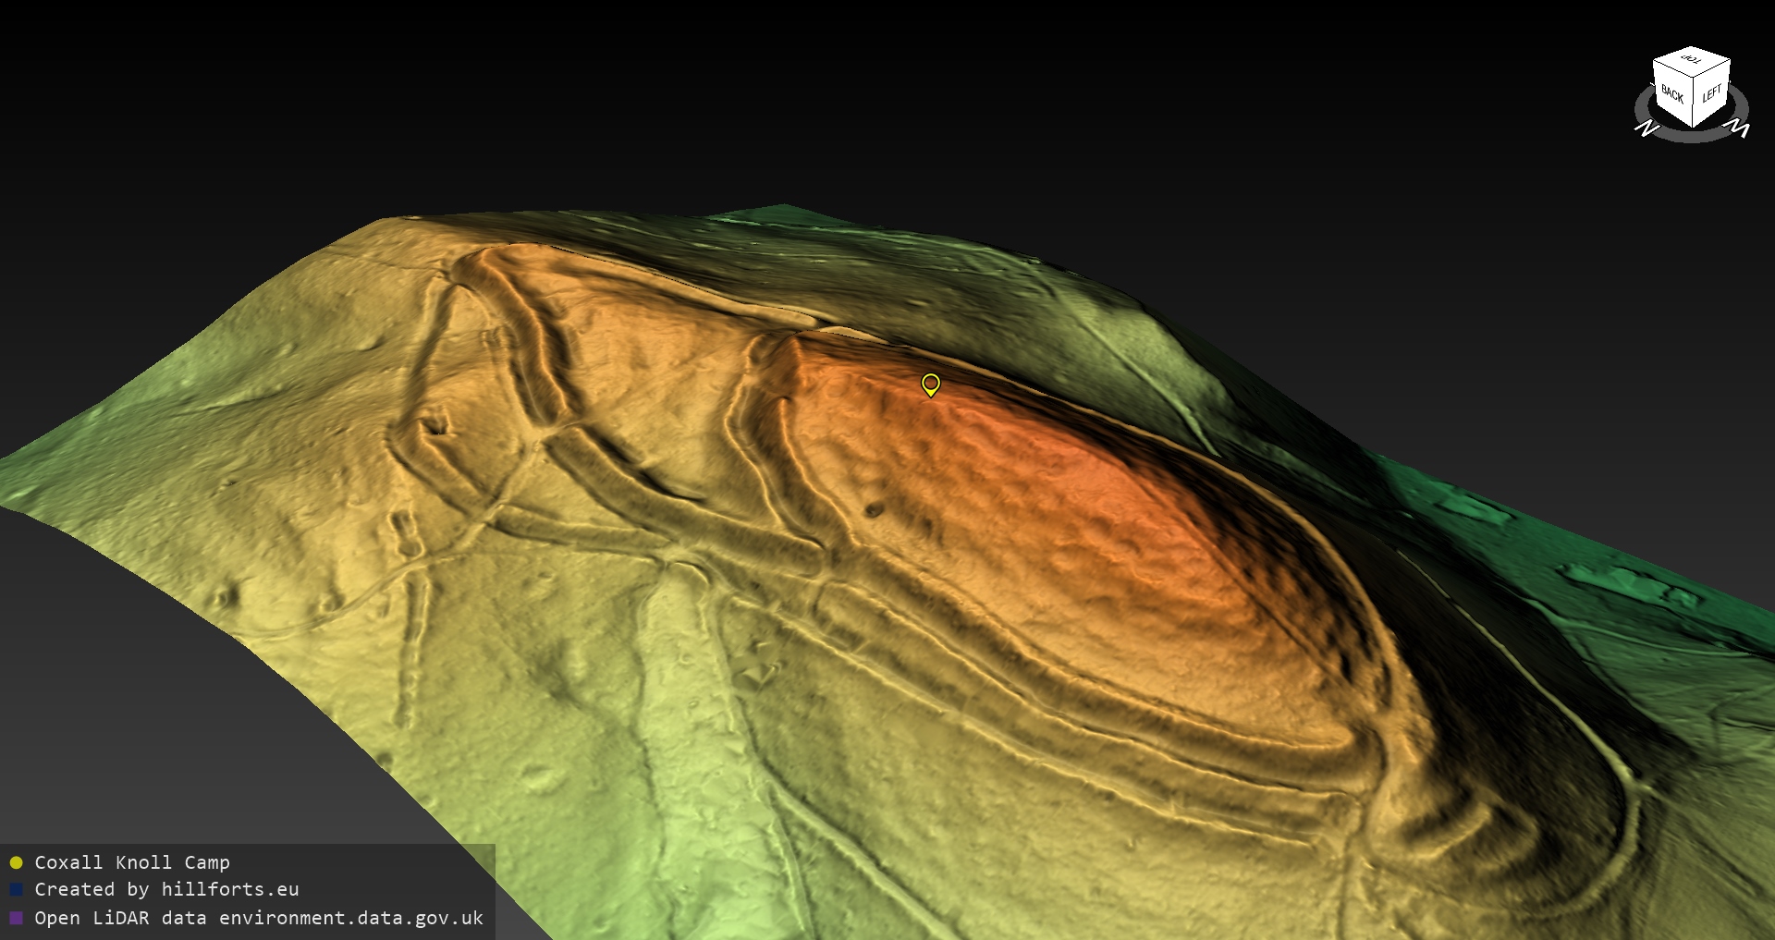Click the TOP face of the view cube
This screenshot has height=940, width=1775.
pyautogui.click(x=1692, y=61)
